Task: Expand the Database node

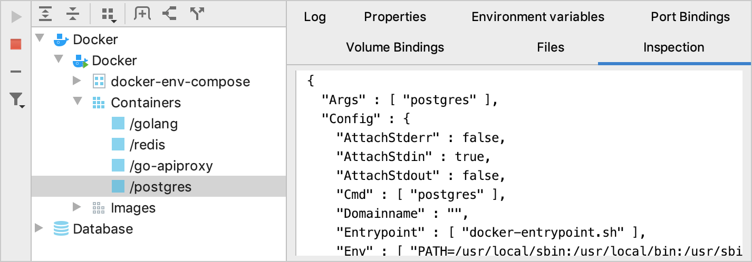Action: [x=39, y=228]
